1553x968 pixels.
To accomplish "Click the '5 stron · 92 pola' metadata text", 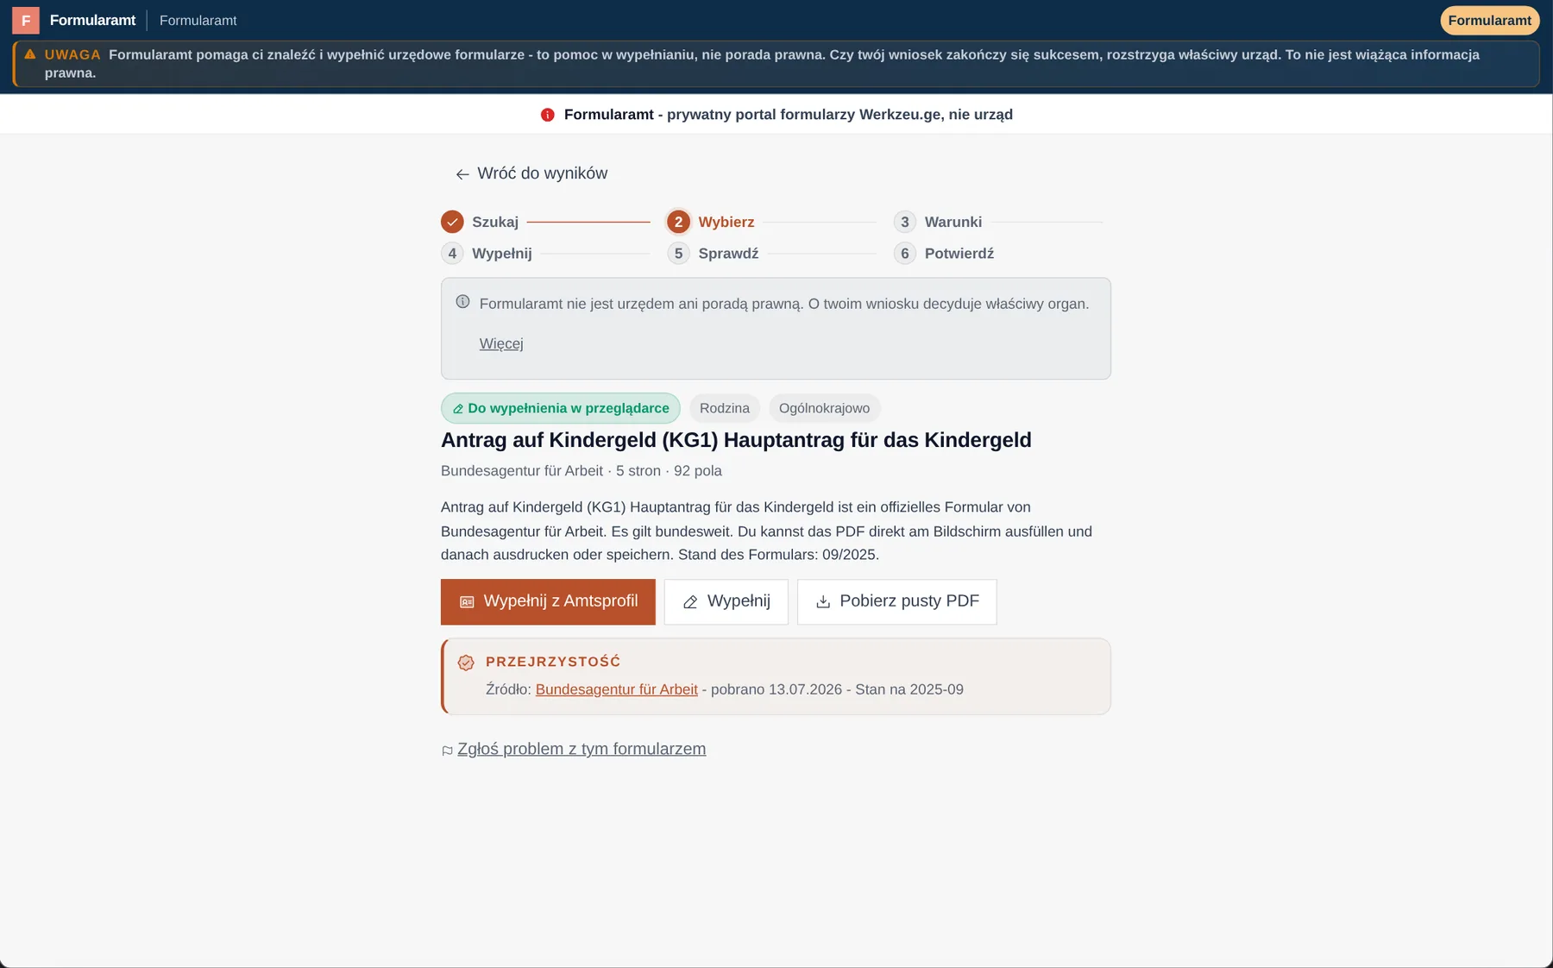I will pyautogui.click(x=669, y=471).
